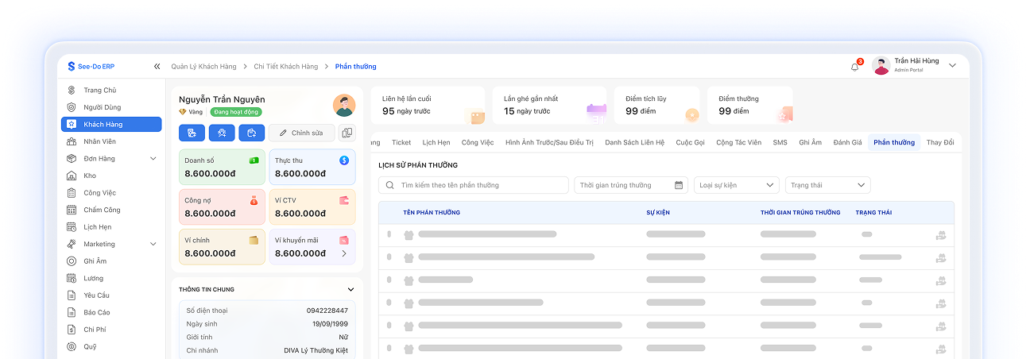Click the copy icon right of Chỉnh sửa
The width and height of the screenshot is (1030, 359).
click(347, 133)
